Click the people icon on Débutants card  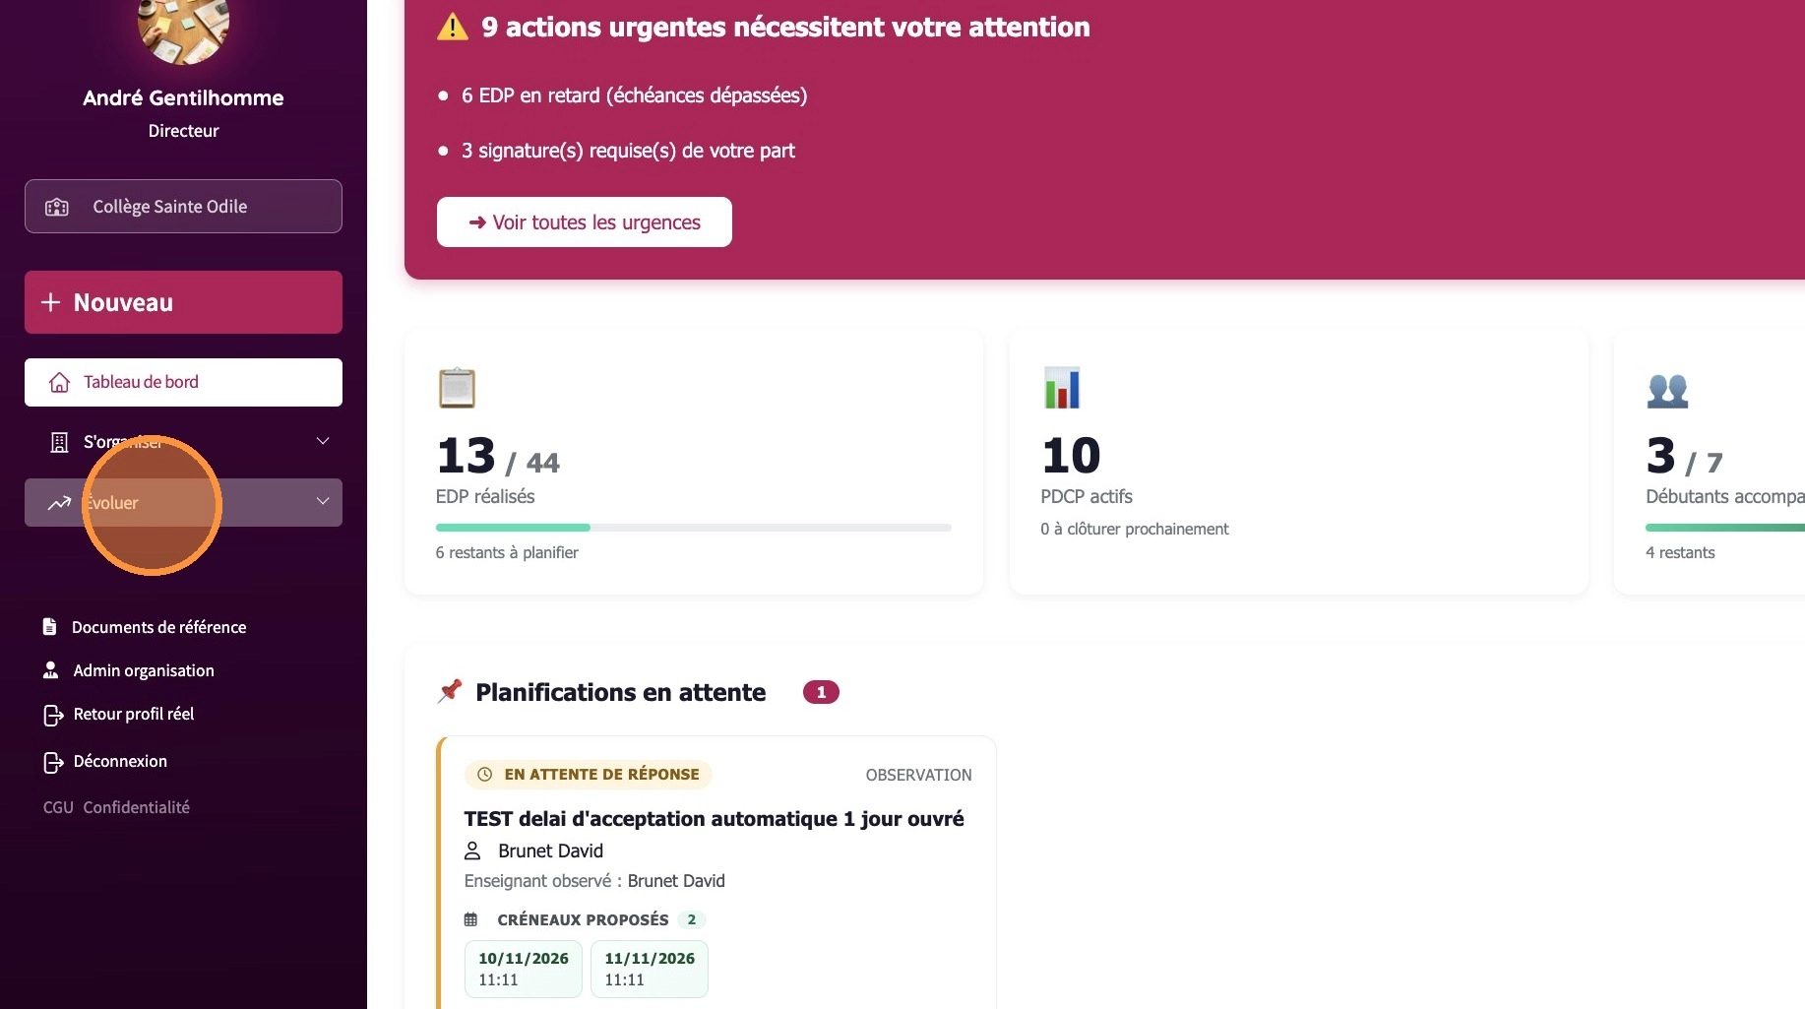[1667, 391]
